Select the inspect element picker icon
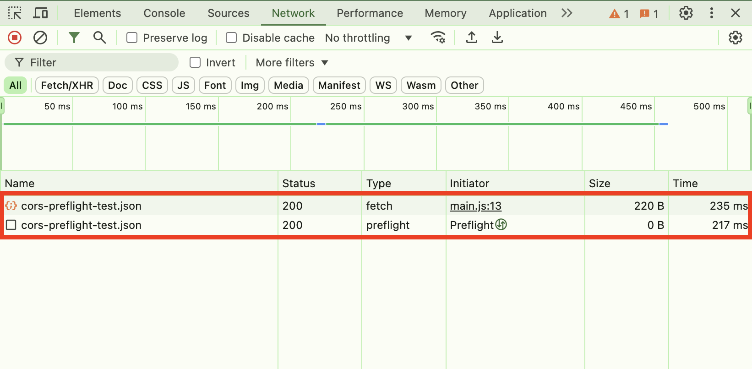Screen dimensions: 752x369 (15, 13)
